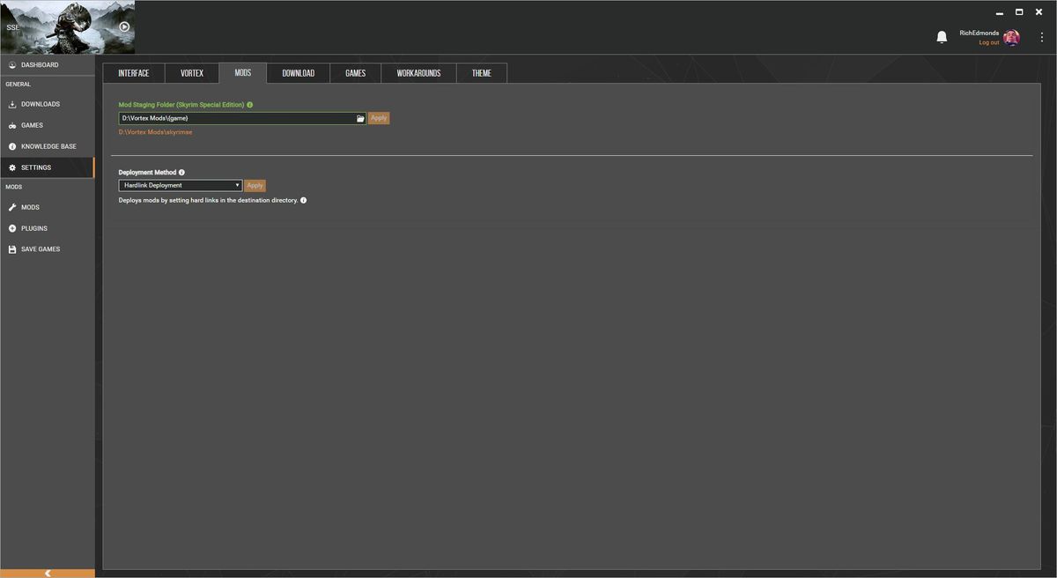Show info for hard links deployment description
The image size is (1057, 578).
click(x=304, y=200)
